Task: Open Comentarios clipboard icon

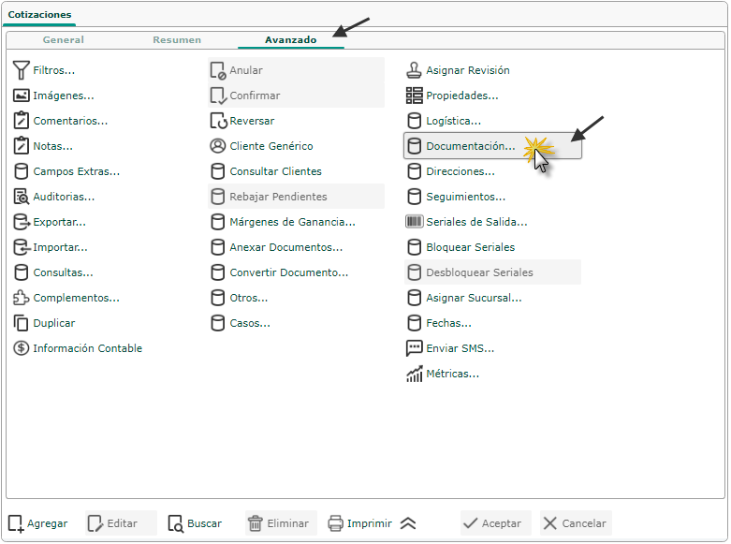Action: pos(21,121)
